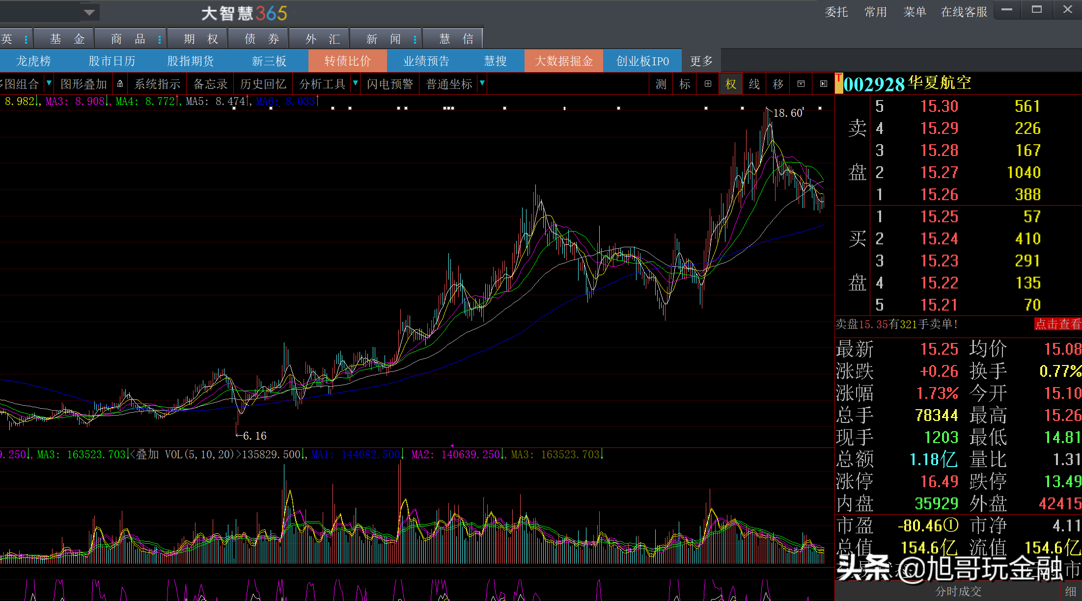Select the 普通坐标 coordinate option
The width and height of the screenshot is (1082, 601).
pyautogui.click(x=449, y=84)
